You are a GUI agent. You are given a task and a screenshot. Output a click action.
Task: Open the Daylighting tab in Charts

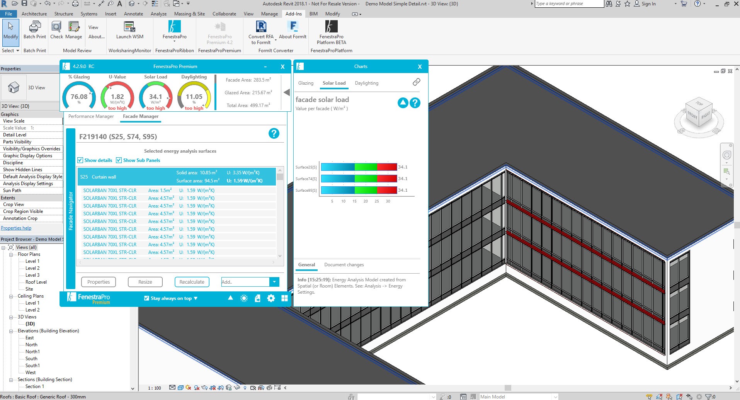pyautogui.click(x=366, y=83)
